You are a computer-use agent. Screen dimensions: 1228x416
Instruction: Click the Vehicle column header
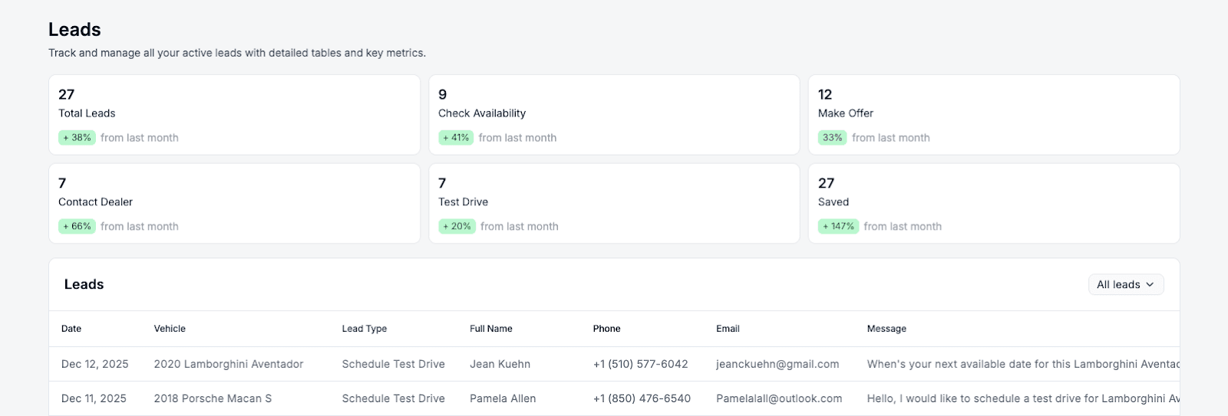(x=170, y=329)
